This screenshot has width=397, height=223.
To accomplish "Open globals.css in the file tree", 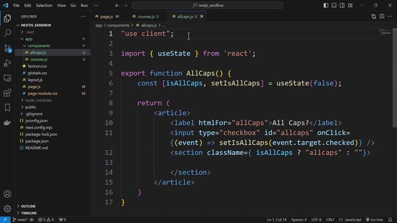I will (x=37, y=73).
